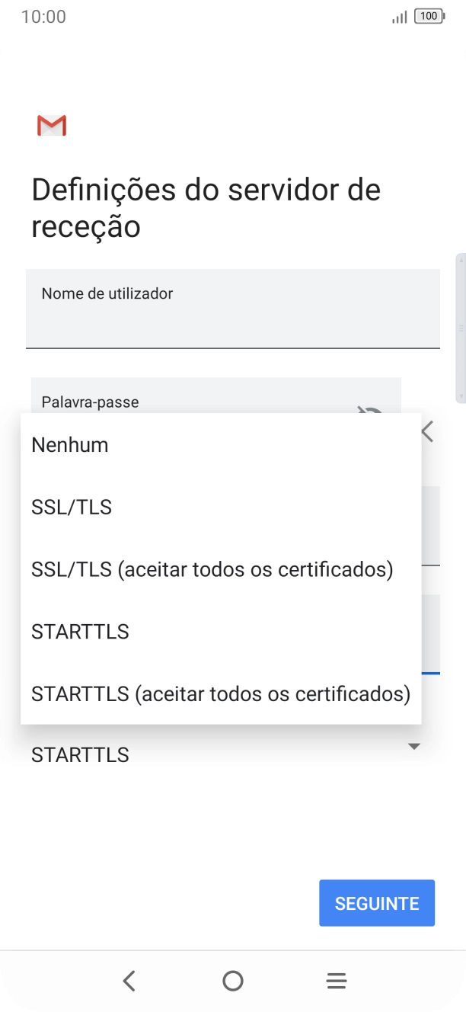This screenshot has width=466, height=1012.
Task: Tap the battery level indicator
Action: click(429, 16)
